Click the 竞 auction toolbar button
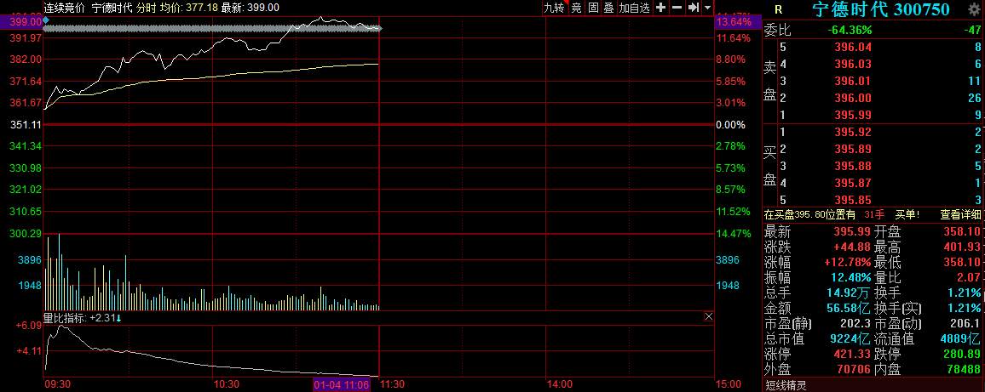Viewport: 985px width, 392px height. point(576,8)
